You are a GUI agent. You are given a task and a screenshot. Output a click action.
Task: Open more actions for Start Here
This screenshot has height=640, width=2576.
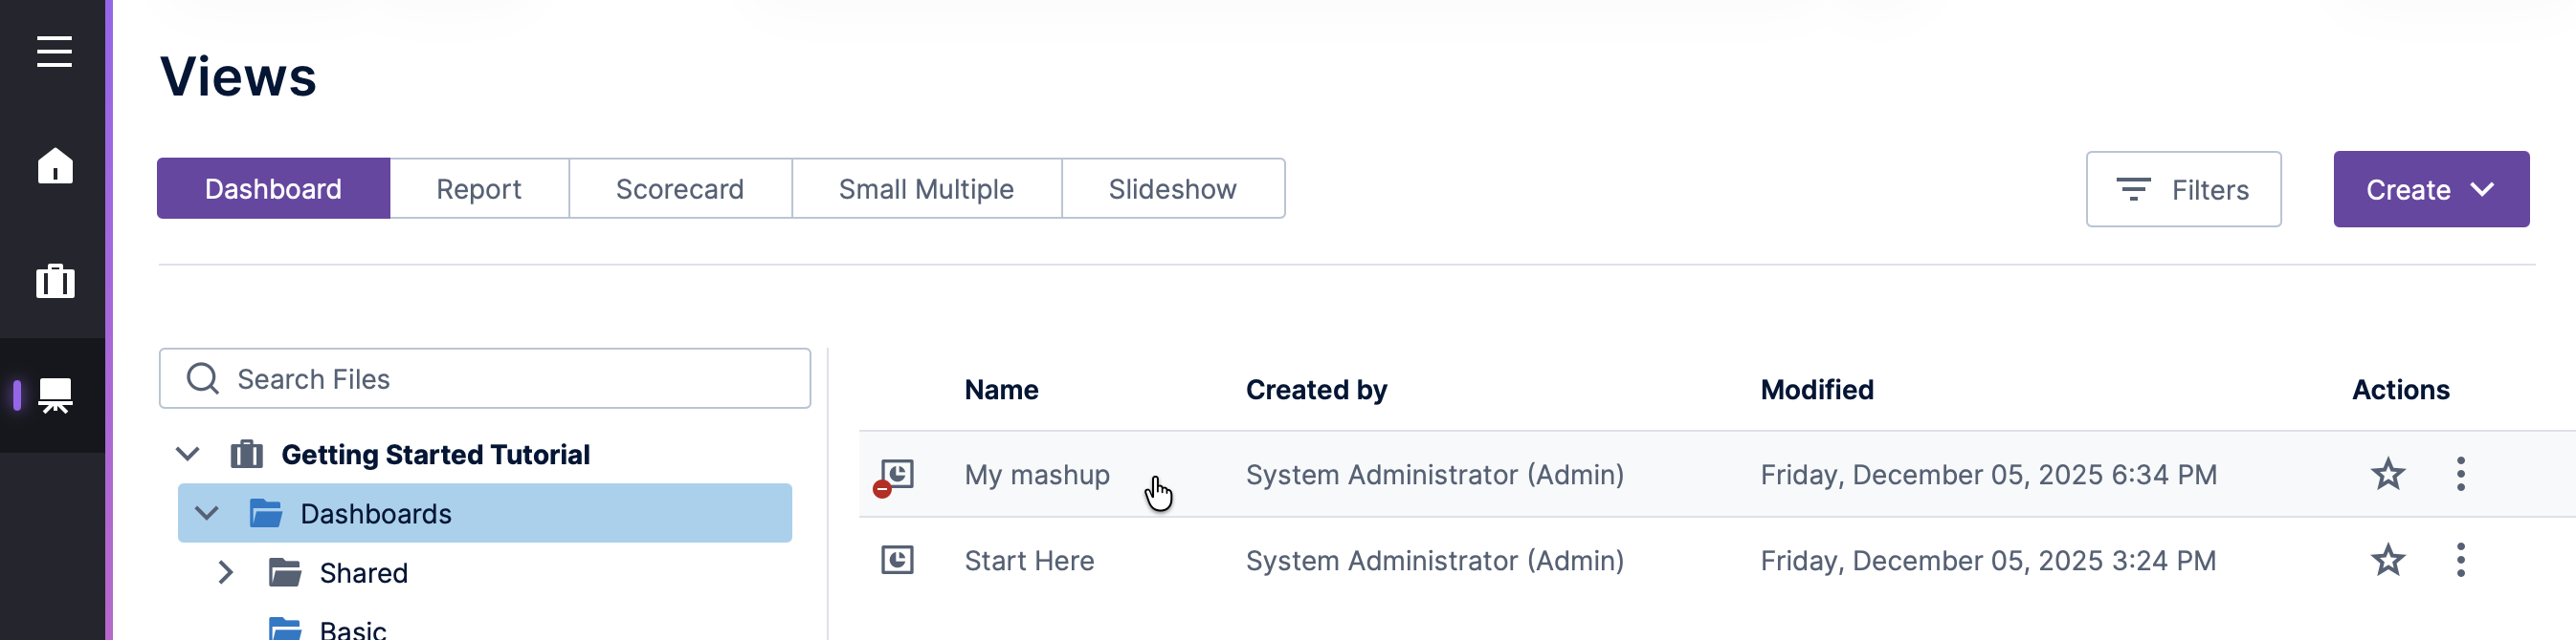click(2460, 560)
